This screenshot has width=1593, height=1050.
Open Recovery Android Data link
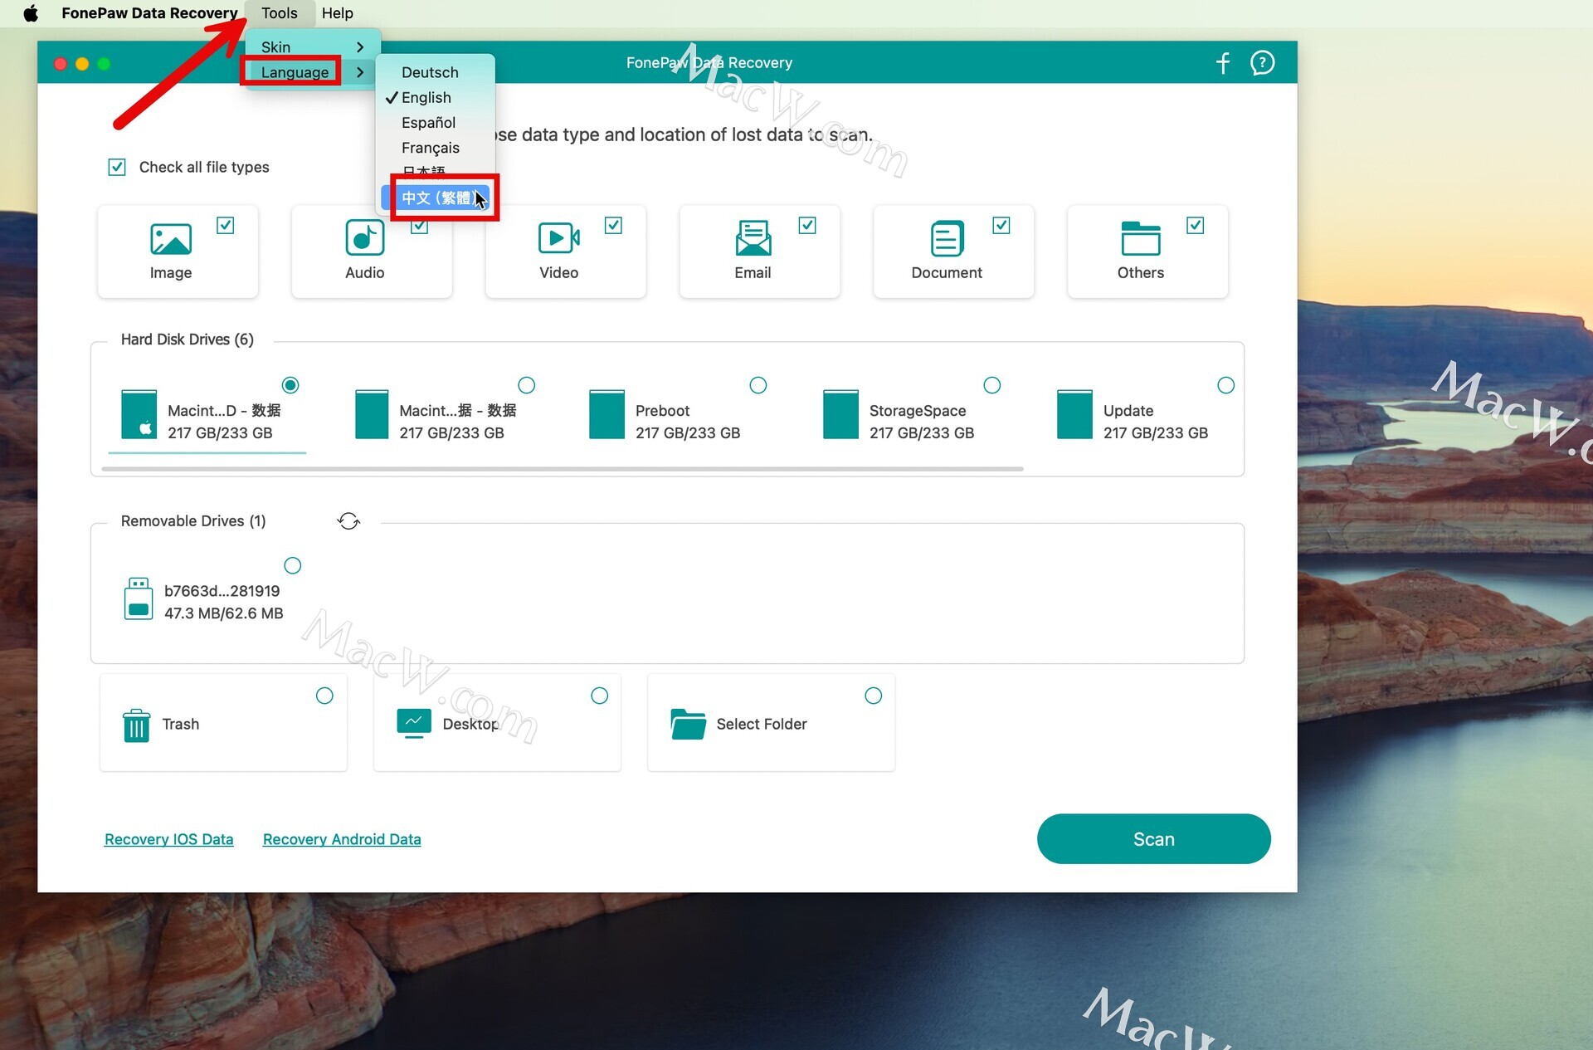[342, 839]
